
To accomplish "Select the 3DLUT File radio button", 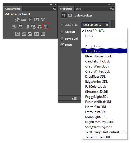I will click(x=62, y=25).
